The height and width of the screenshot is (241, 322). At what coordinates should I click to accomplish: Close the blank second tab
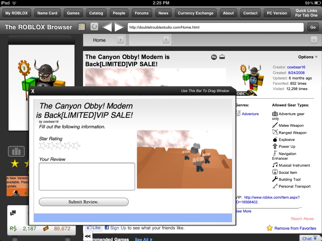pos(166,40)
